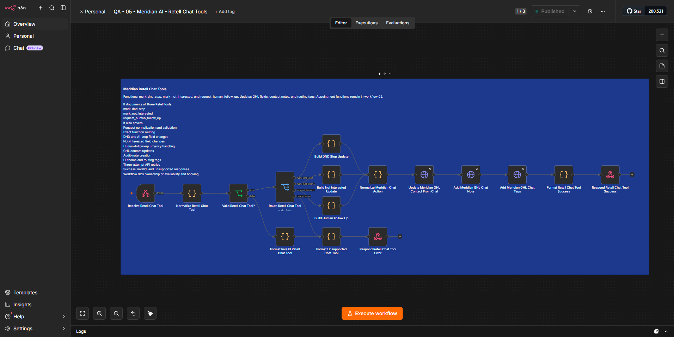Open the workflow more options menu

603,11
